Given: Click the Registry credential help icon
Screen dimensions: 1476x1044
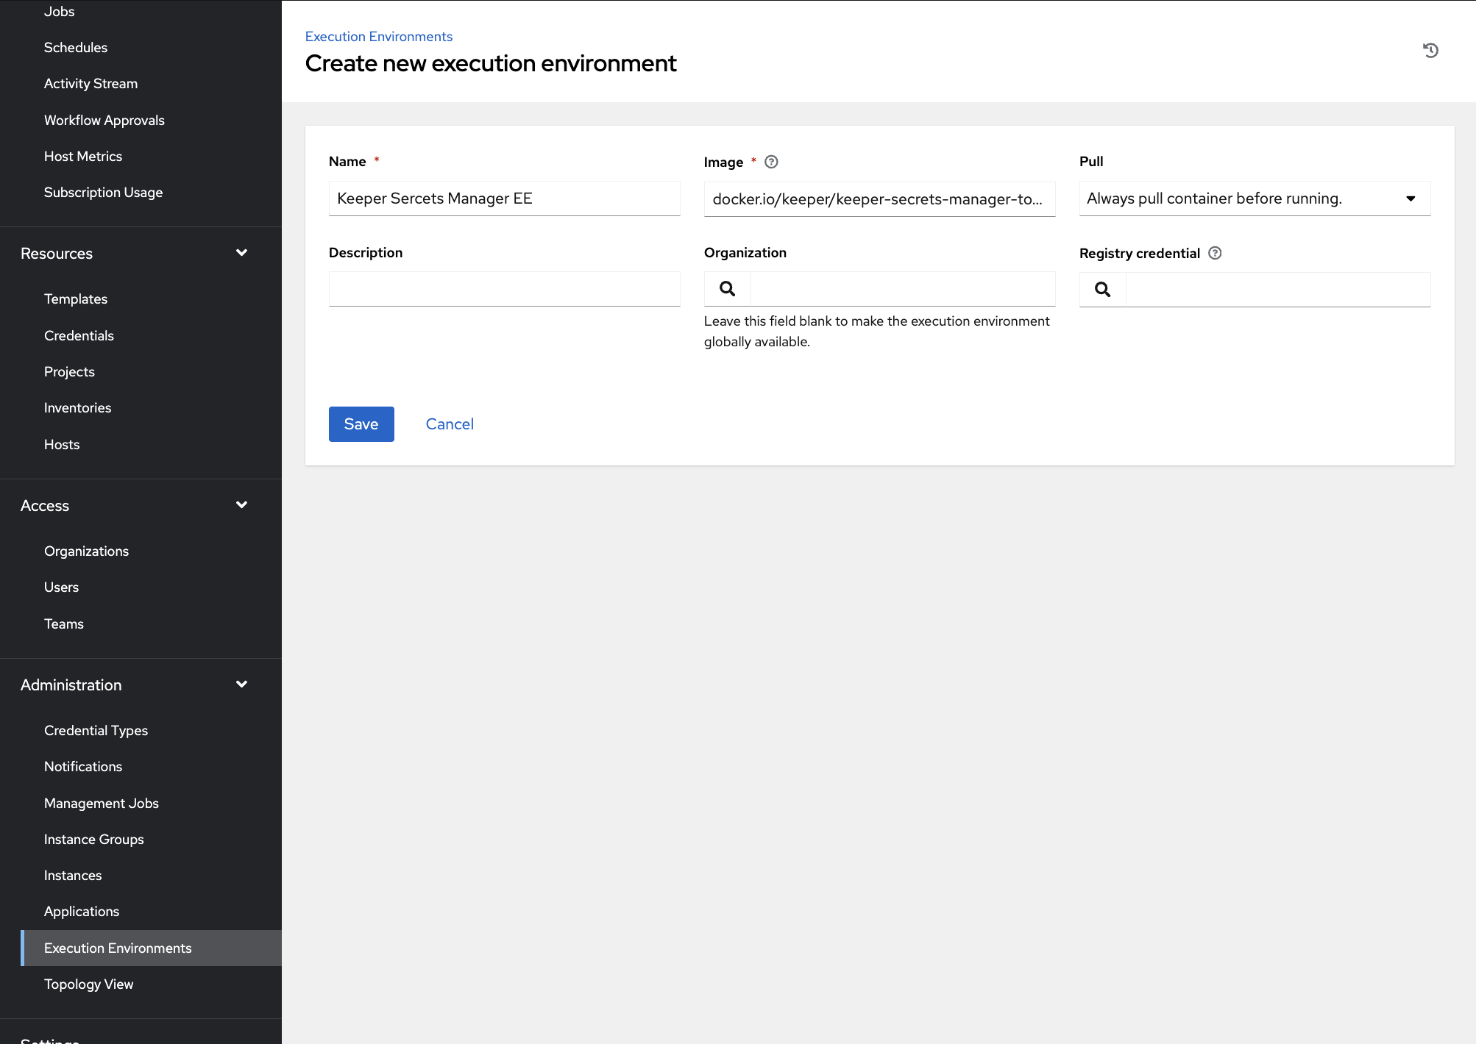Looking at the screenshot, I should pos(1215,253).
